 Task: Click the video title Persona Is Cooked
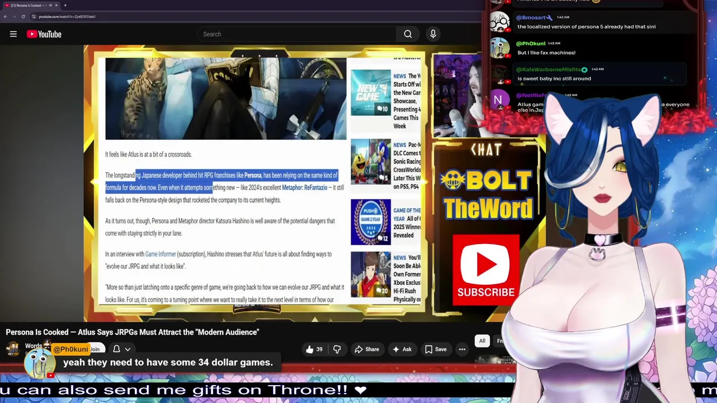(x=132, y=332)
